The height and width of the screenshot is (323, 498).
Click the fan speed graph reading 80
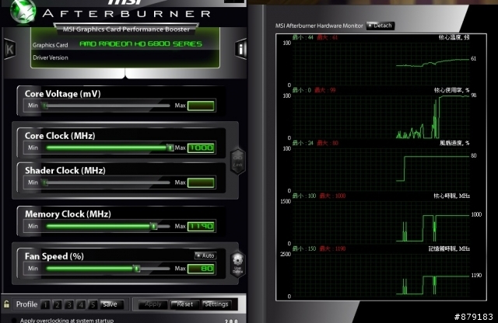pyautogui.click(x=474, y=155)
